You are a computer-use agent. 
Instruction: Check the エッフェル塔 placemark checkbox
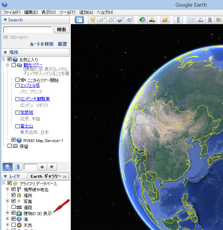(17, 86)
